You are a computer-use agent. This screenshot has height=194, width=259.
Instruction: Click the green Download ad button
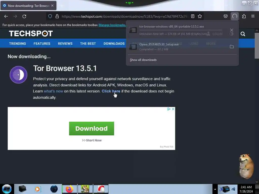(92, 129)
